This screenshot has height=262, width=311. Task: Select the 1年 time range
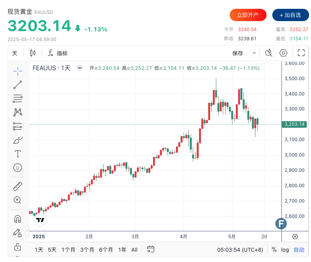(122, 250)
